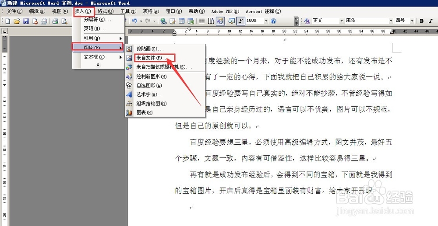This screenshot has width=438, height=226.
Task: Toggle Bold formatting
Action: [x=422, y=21]
